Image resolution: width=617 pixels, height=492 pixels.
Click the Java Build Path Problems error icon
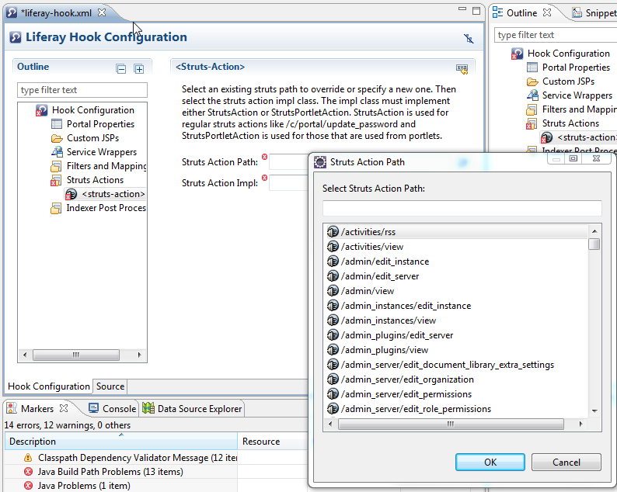(29, 472)
